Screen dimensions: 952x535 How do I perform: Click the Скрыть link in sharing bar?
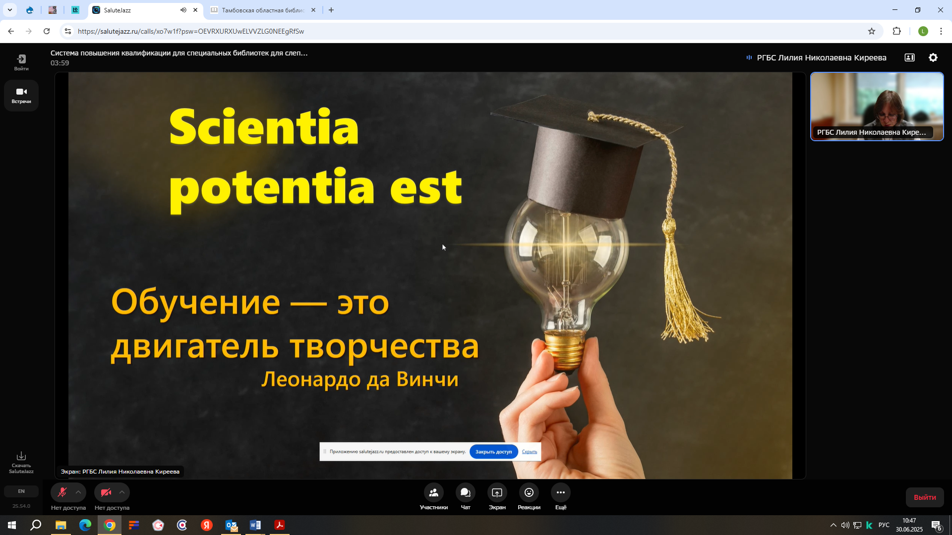[x=530, y=452]
